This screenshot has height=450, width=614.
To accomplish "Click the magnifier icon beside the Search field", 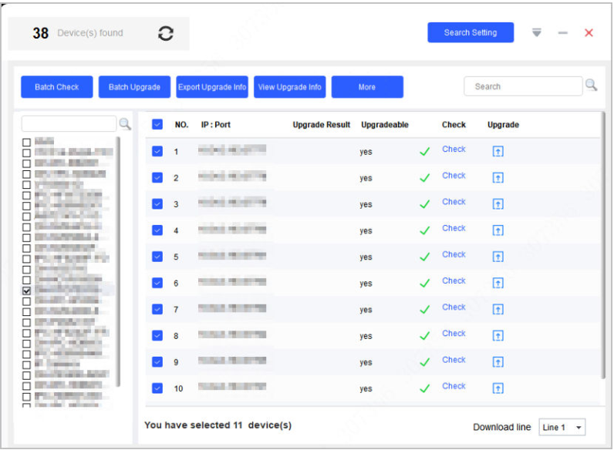I will click(x=591, y=85).
